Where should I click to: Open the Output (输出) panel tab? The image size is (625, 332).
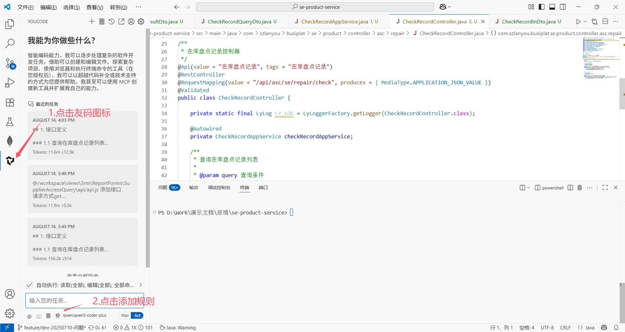pyautogui.click(x=194, y=187)
